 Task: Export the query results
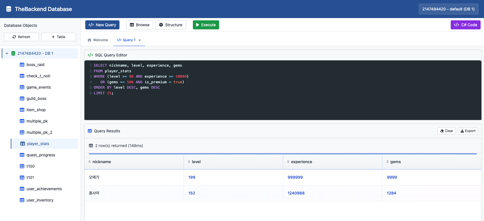click(x=468, y=131)
